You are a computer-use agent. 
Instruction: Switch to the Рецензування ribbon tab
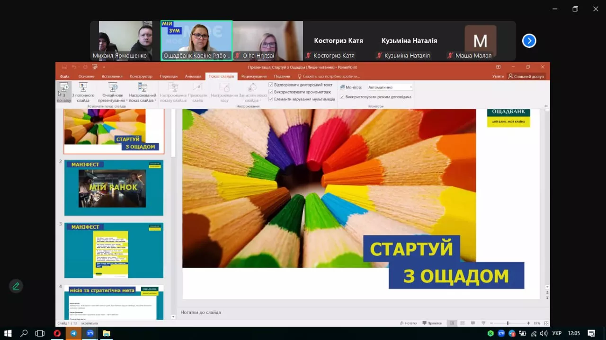pyautogui.click(x=254, y=76)
